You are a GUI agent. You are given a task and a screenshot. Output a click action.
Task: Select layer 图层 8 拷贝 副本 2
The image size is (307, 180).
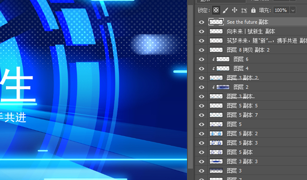(x=248, y=50)
